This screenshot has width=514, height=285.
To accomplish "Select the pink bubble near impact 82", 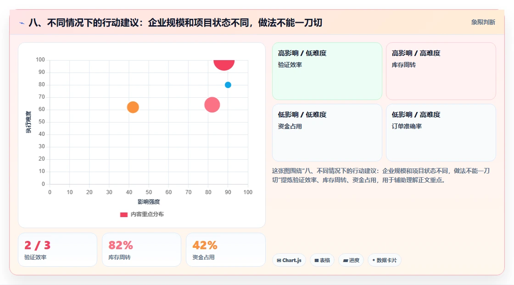I will pyautogui.click(x=212, y=105).
